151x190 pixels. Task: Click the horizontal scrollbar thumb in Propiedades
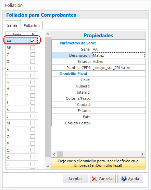pyautogui.click(x=60, y=154)
